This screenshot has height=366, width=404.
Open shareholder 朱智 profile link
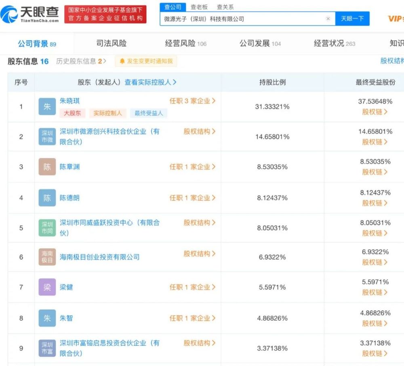point(66,318)
